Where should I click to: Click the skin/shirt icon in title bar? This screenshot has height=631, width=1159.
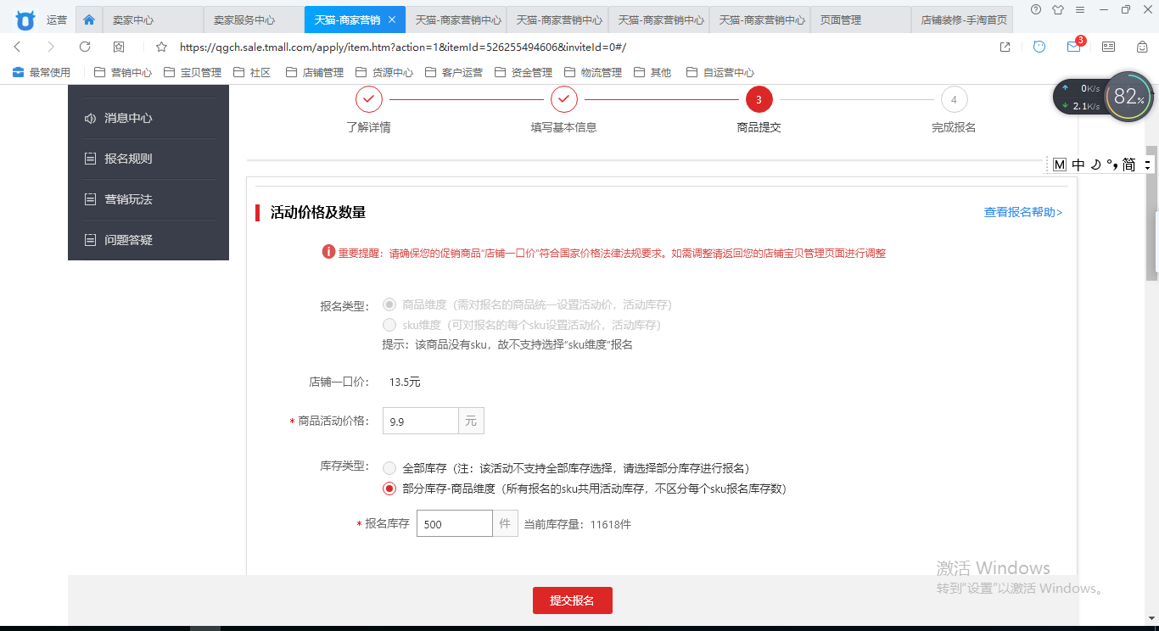1058,9
